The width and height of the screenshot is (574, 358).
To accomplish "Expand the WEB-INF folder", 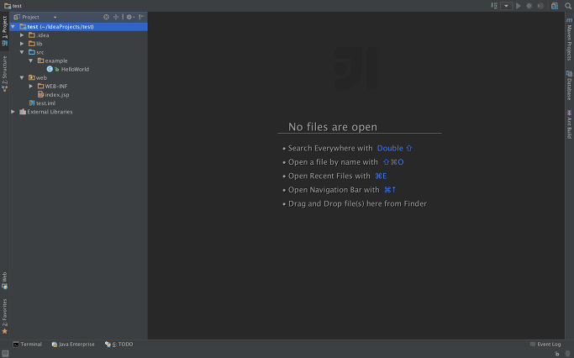I will point(31,86).
